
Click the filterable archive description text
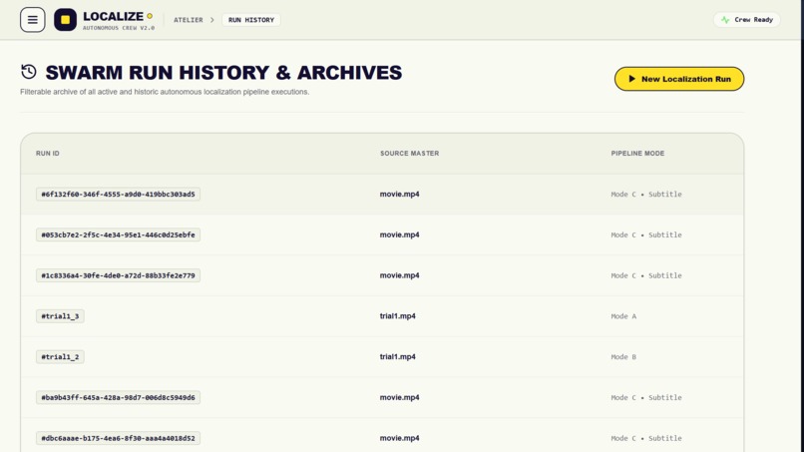click(165, 92)
